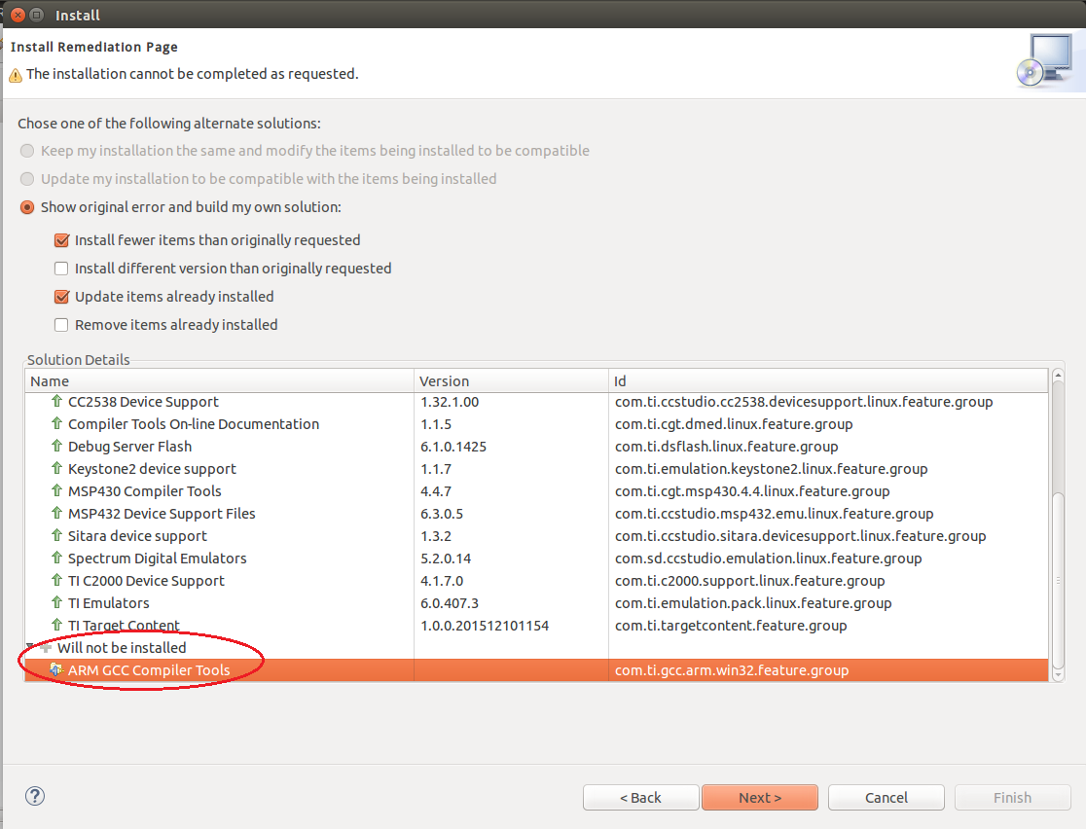
Task: Click id com.sd.ccstudio.emulation.linux.feature.group
Action: tap(769, 559)
